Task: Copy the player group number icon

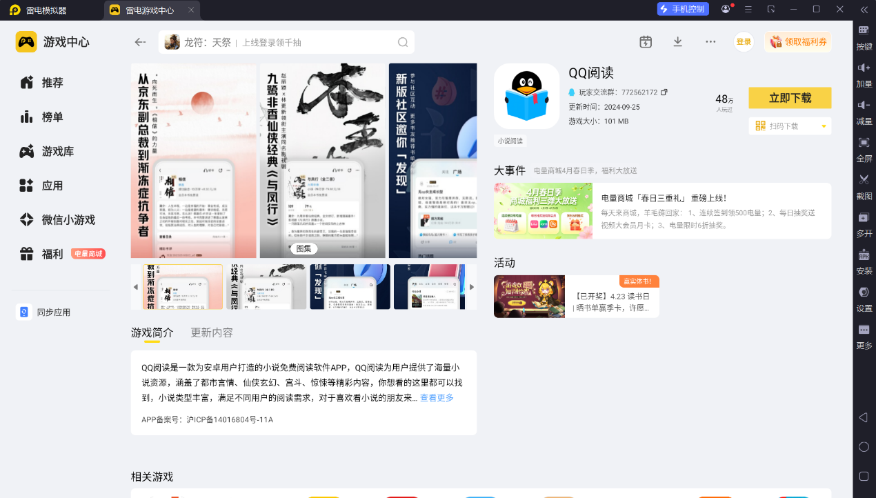Action: click(664, 92)
